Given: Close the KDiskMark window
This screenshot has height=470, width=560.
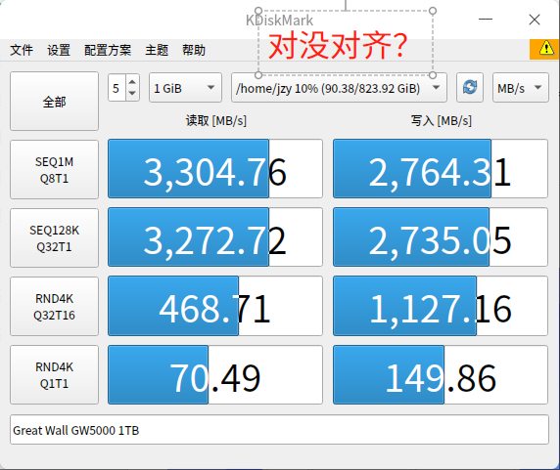Looking at the screenshot, I should 535,20.
